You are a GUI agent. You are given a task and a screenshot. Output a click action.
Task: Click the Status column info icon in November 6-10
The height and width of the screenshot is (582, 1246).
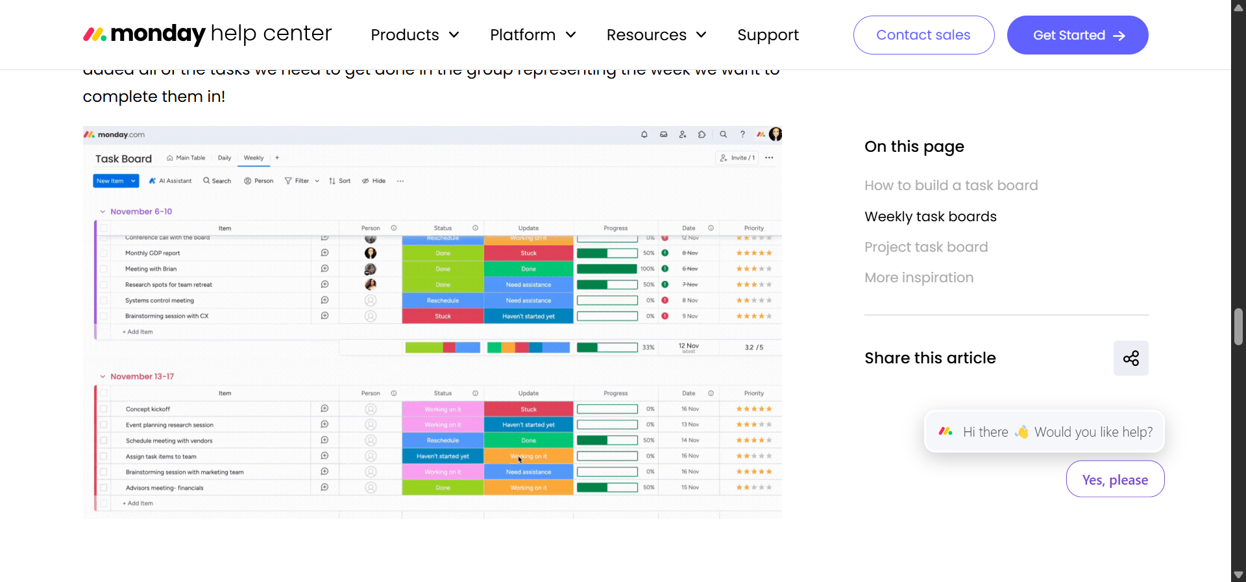(475, 228)
